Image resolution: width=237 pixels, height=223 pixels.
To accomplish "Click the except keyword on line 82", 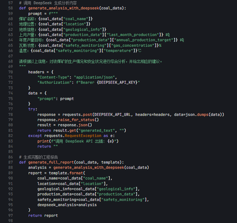I will [35, 136].
